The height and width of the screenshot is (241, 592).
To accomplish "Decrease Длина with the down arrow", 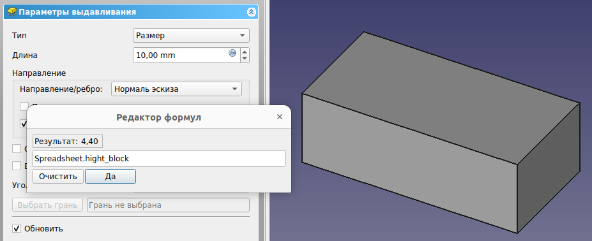I will pos(245,59).
